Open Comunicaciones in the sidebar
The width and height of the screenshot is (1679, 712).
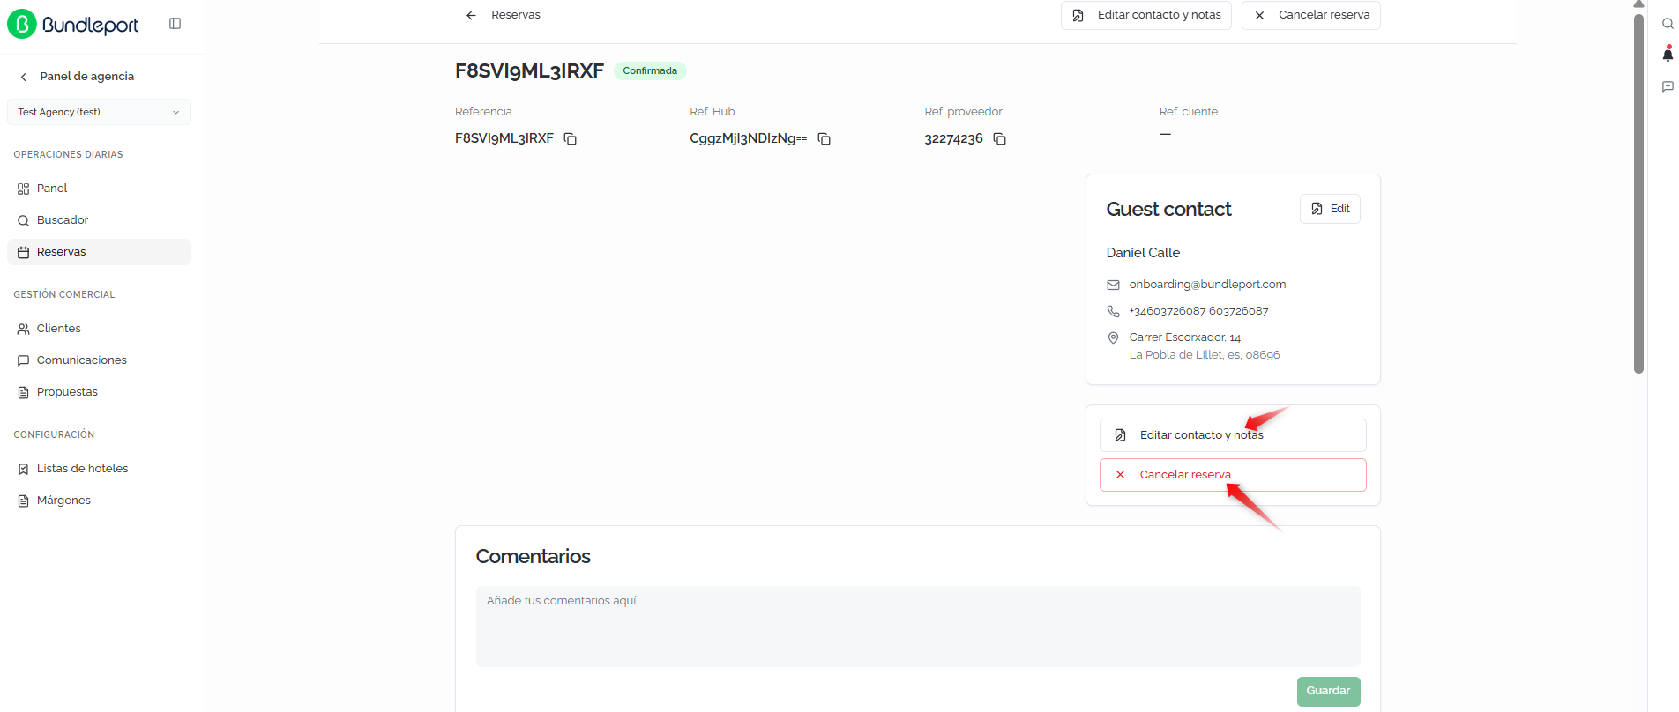(x=99, y=360)
